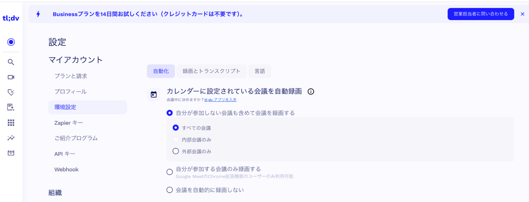Open the analytics trend line icon
Screen dimensions: 529x202
click(x=11, y=138)
